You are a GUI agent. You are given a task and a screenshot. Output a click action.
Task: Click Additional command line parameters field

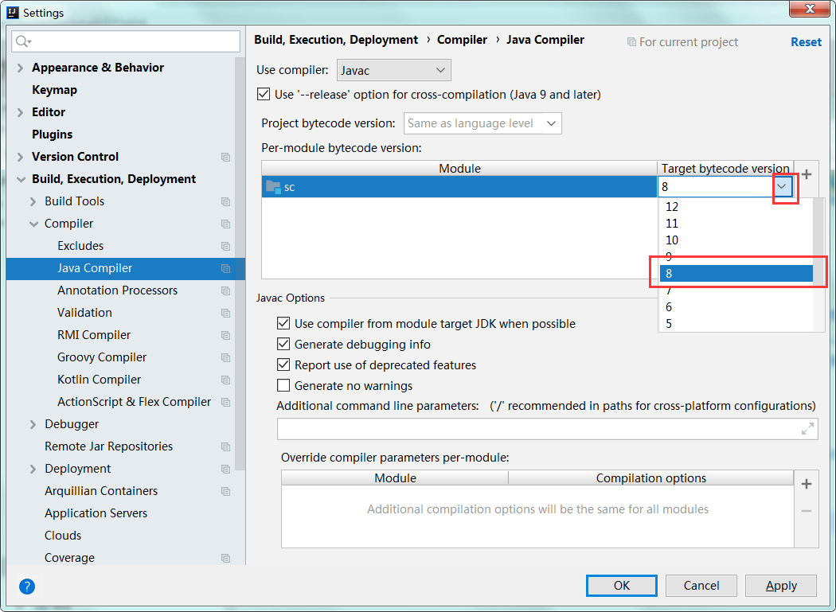click(x=548, y=429)
